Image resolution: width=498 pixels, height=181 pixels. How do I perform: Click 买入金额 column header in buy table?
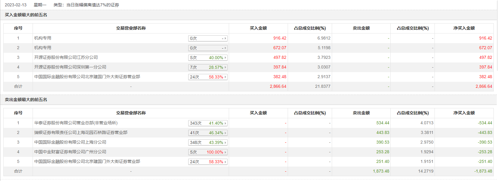pos(258,28)
